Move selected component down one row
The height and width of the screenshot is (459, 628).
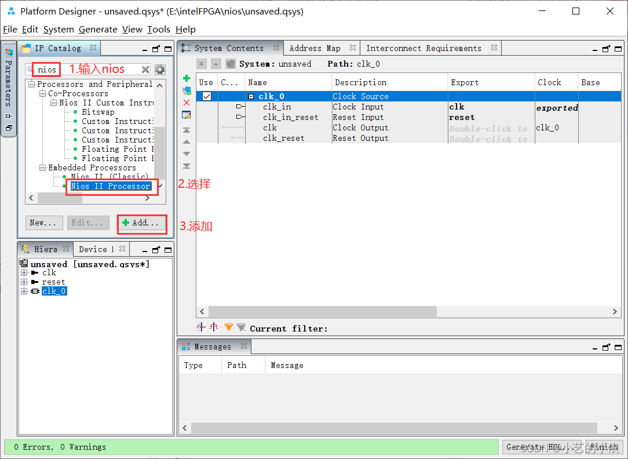point(186,154)
